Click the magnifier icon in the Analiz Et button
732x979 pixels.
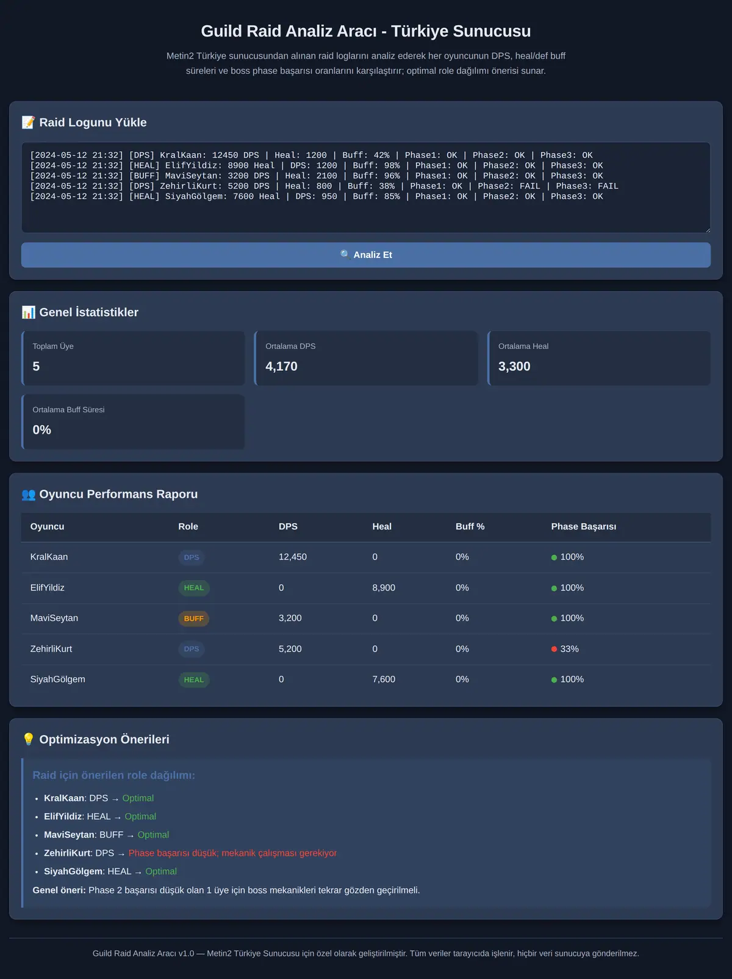(345, 254)
